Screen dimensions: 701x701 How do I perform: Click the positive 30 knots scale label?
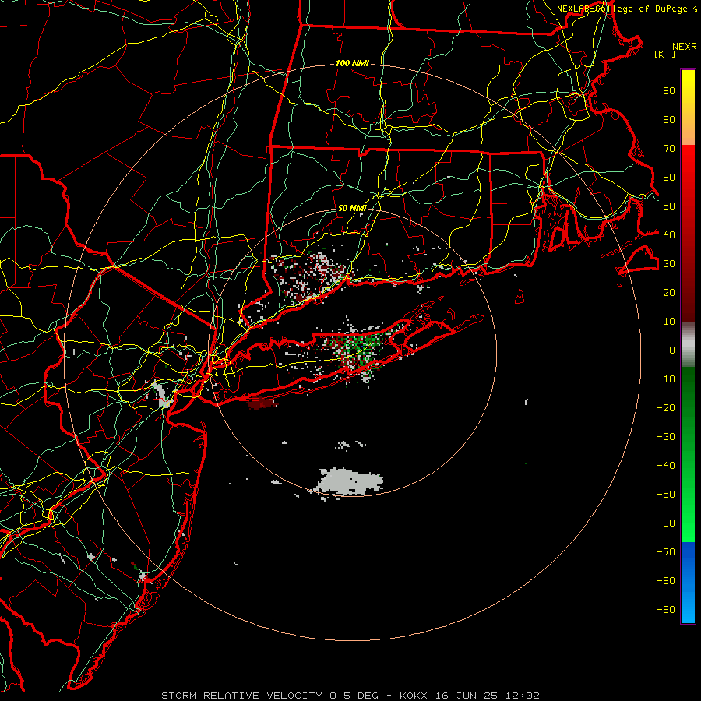click(669, 264)
